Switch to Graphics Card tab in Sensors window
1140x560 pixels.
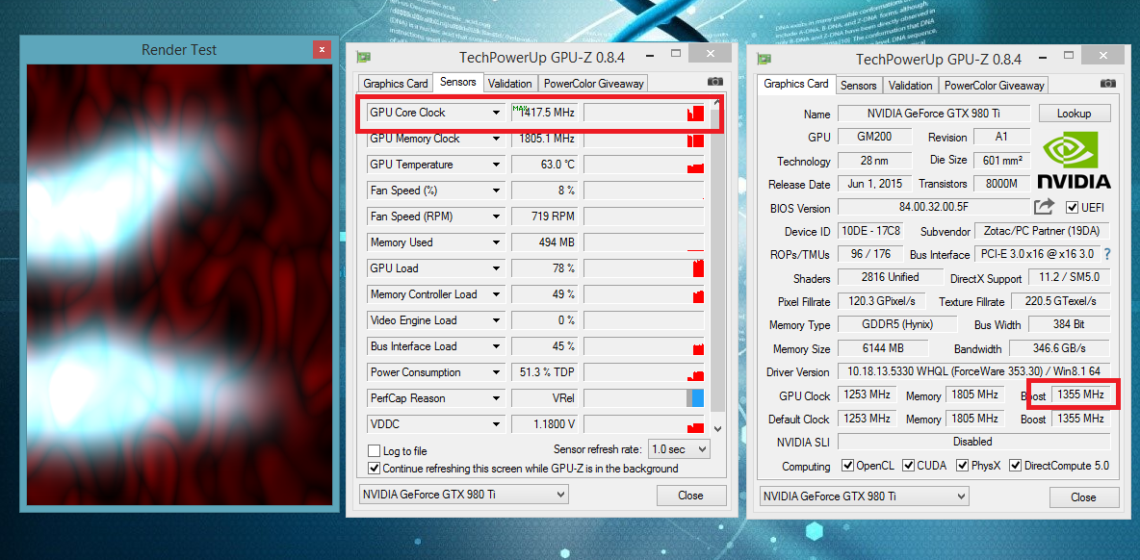(x=396, y=84)
